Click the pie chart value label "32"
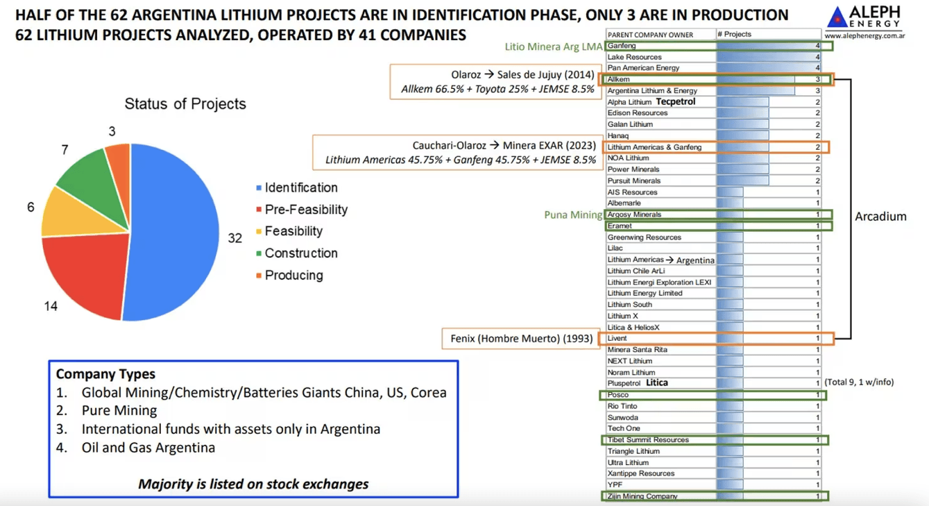 (235, 238)
